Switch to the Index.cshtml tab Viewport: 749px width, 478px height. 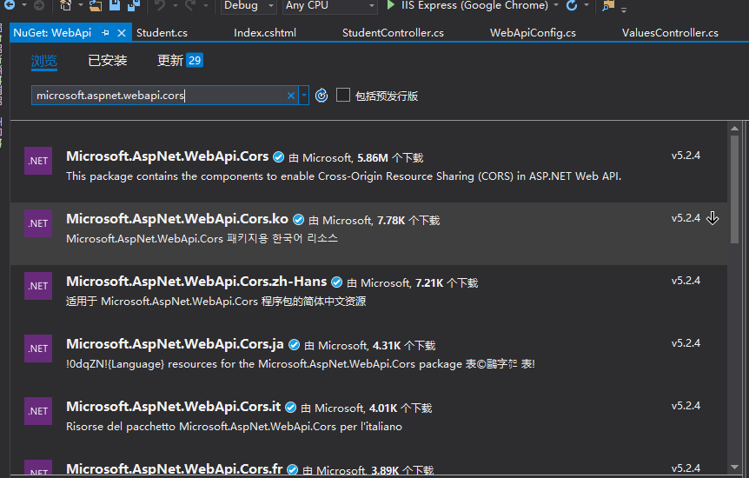pos(265,33)
